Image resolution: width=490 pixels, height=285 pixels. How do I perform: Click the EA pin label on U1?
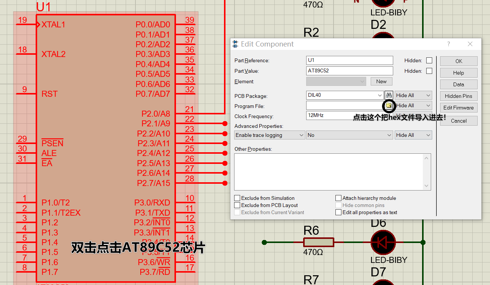pyautogui.click(x=47, y=163)
